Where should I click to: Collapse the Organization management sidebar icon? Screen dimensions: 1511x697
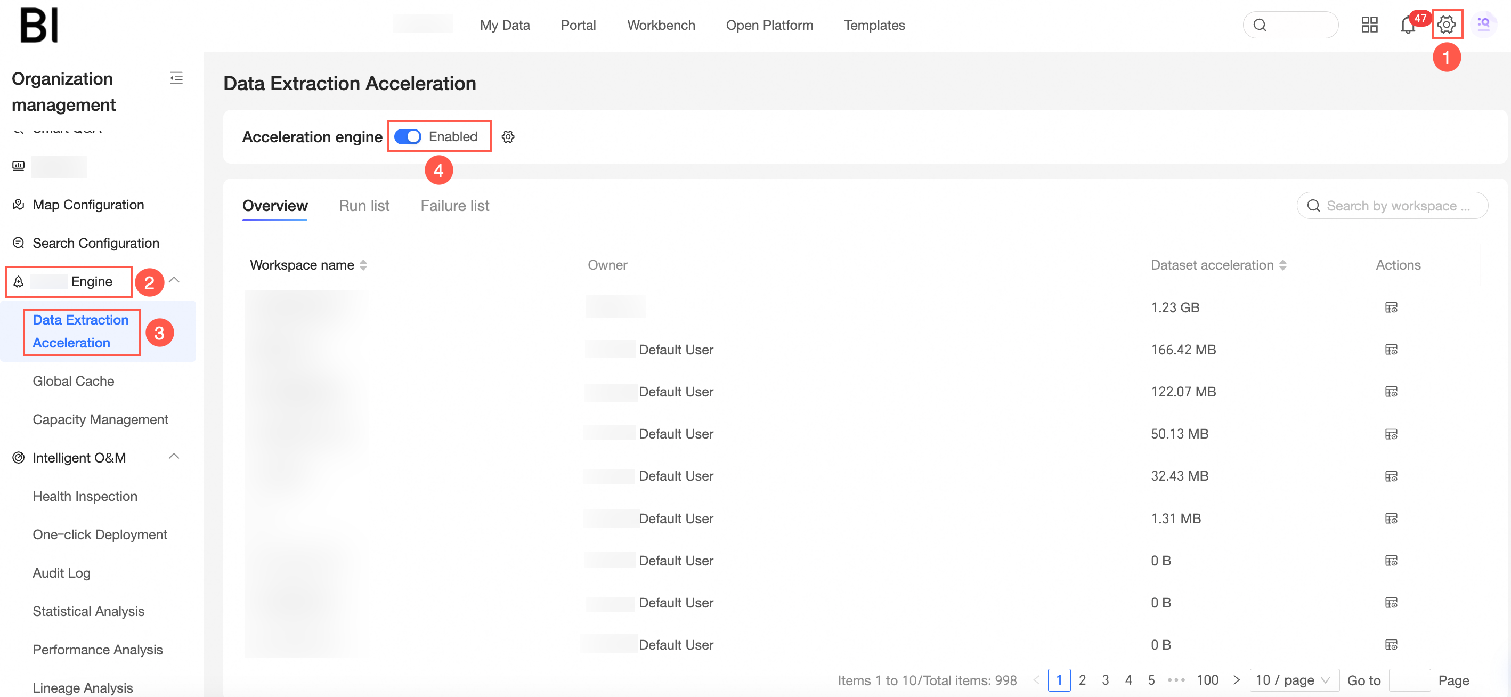click(176, 78)
